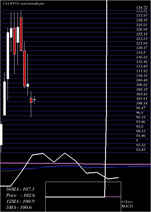This screenshot has width=151, height=212.
Task: Click the white MACD histogram box
Action: point(83,197)
